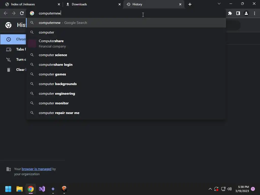The image size is (260, 195).
Task: Pick 'computer backgrounds' suggestion
Action: (x=126, y=84)
